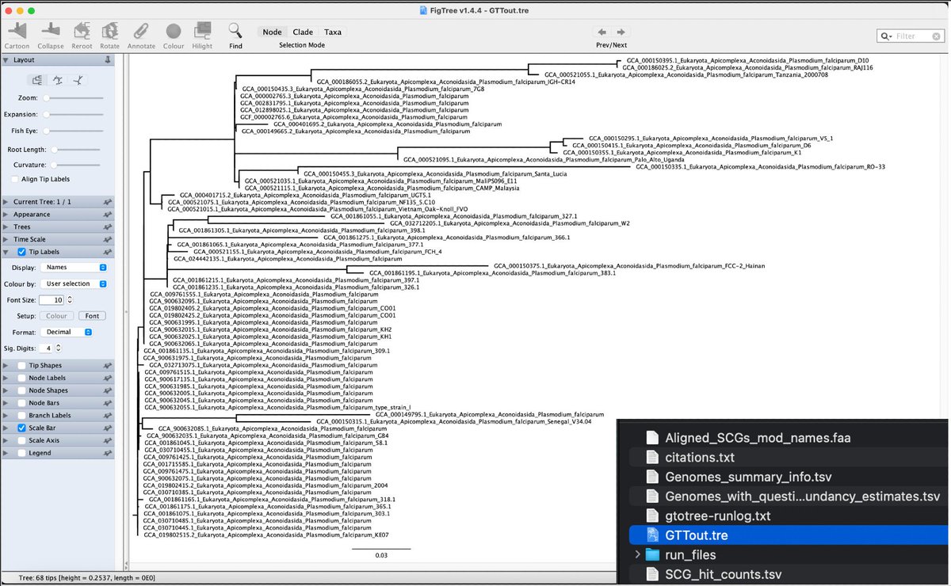951x586 pixels.
Task: Enable the Scale Axis checkbox
Action: [x=21, y=440]
